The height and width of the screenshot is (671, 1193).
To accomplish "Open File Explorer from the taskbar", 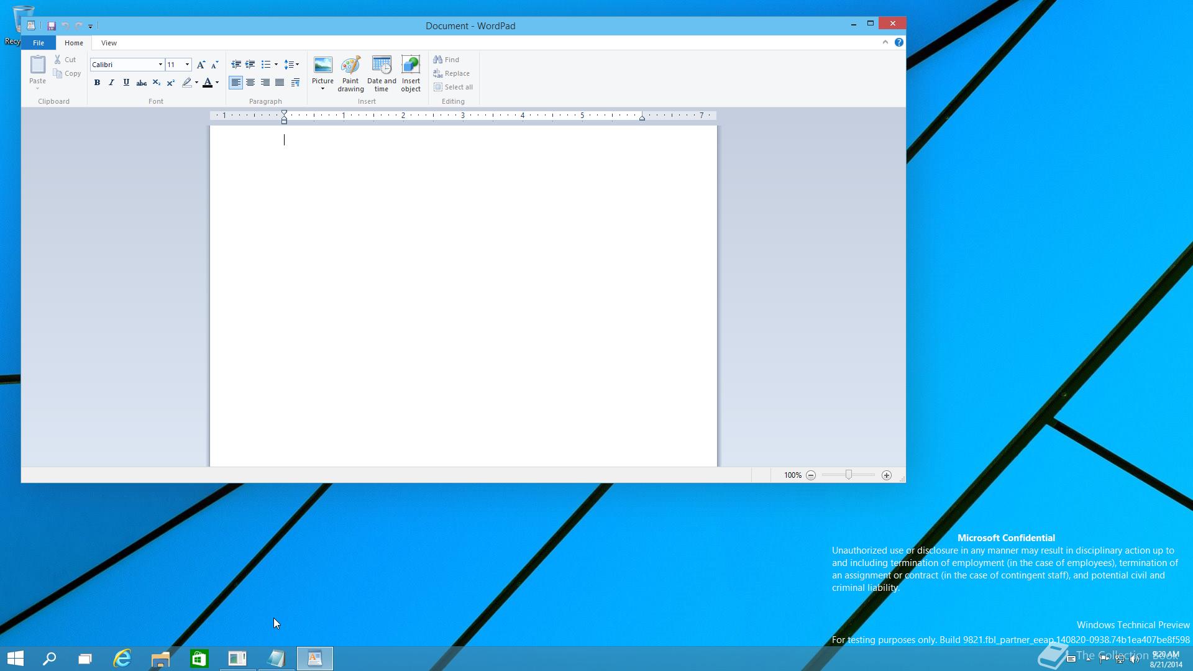I will coord(160,659).
